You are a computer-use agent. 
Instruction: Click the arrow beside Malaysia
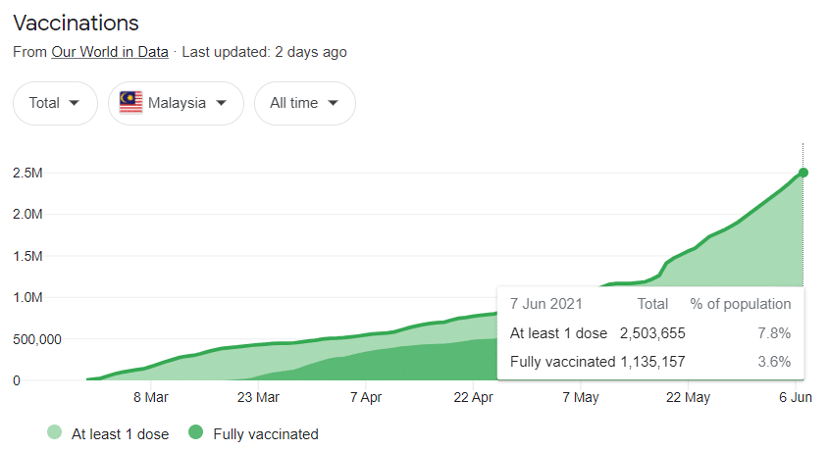221,103
